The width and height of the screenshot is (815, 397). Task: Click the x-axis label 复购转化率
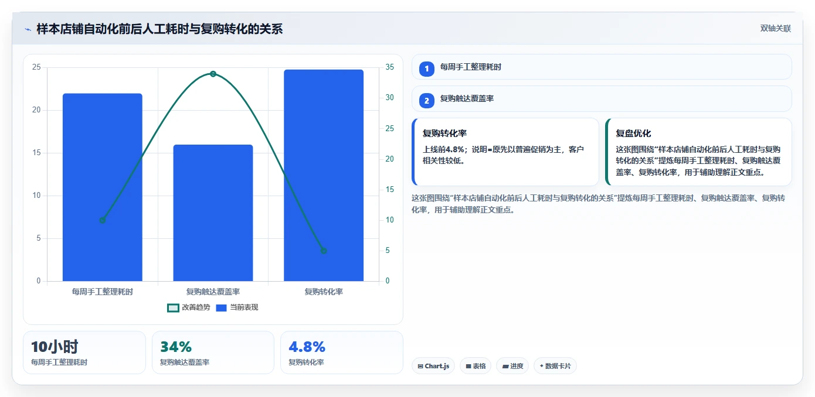pos(324,292)
